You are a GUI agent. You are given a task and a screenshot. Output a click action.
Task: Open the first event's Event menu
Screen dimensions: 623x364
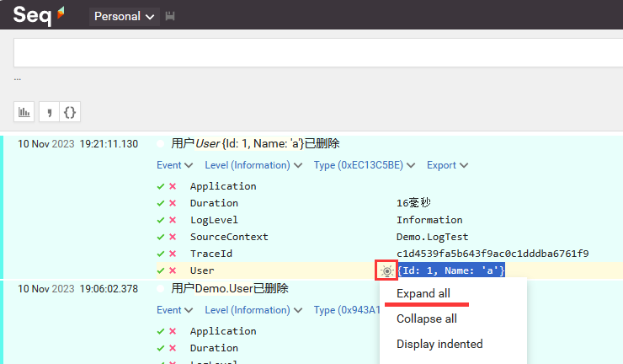[x=175, y=165]
